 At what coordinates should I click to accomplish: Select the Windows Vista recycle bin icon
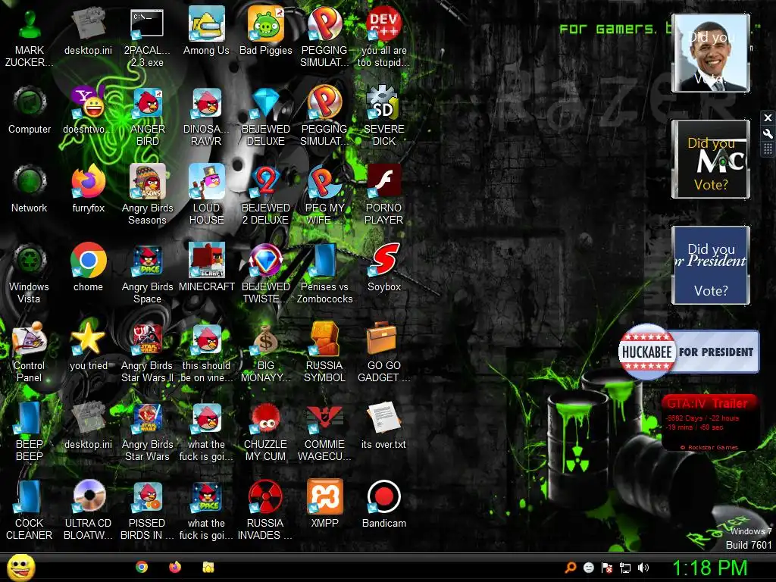[x=30, y=273]
